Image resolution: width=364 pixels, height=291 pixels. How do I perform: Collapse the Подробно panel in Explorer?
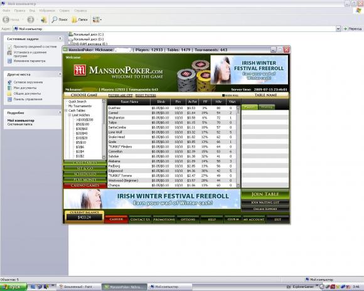[60, 112]
